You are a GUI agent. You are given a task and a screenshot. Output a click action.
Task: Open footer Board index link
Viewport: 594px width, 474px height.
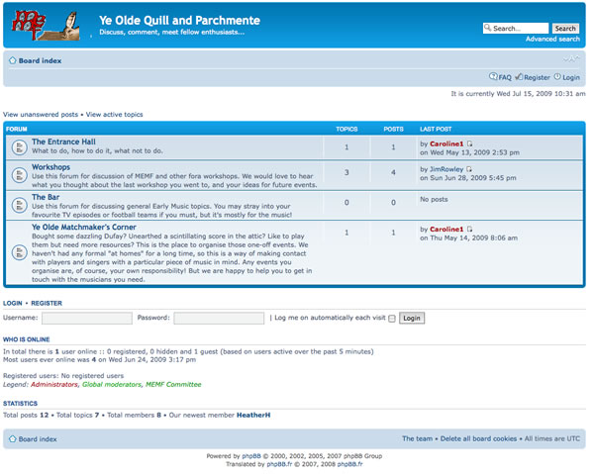coord(38,439)
